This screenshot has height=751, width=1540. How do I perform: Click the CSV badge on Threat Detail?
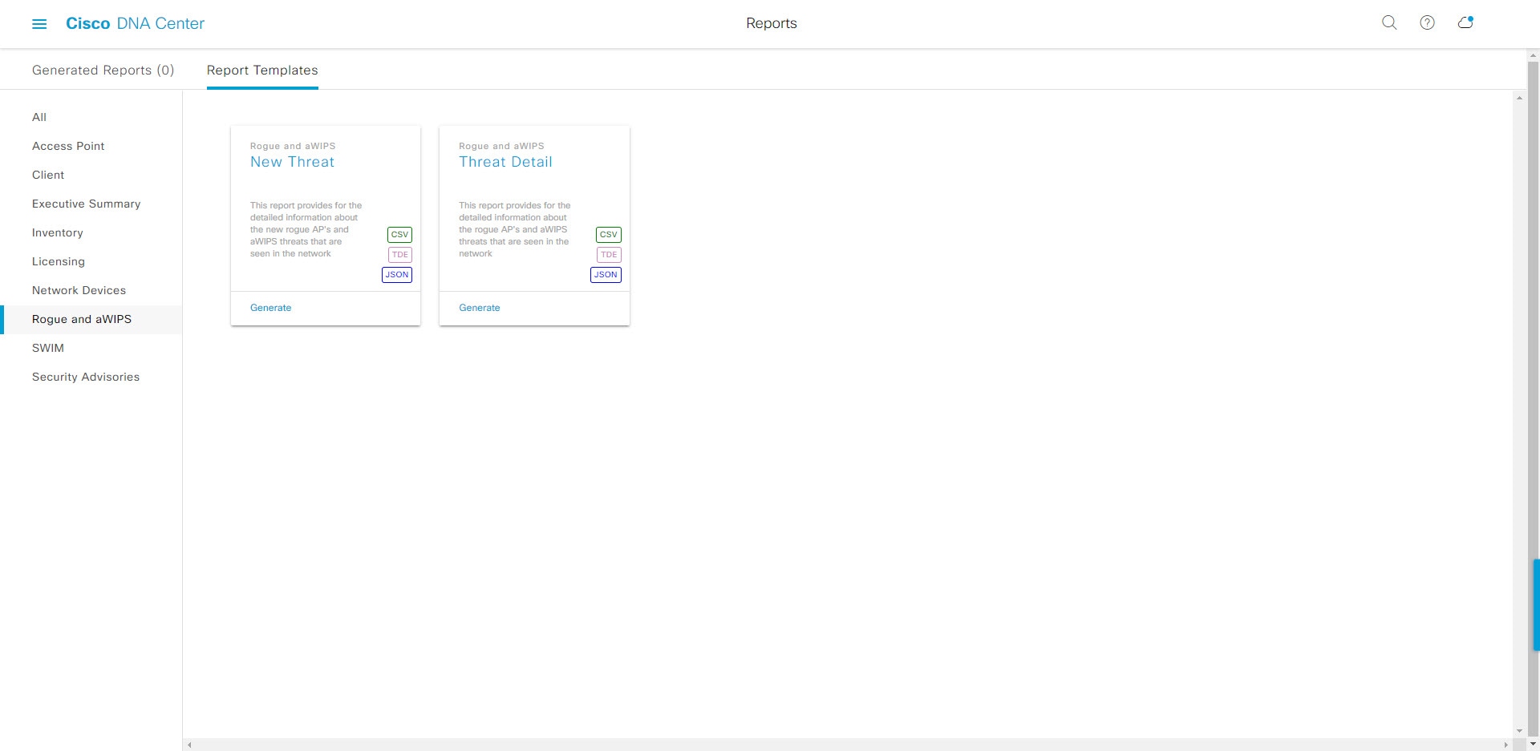coord(609,235)
